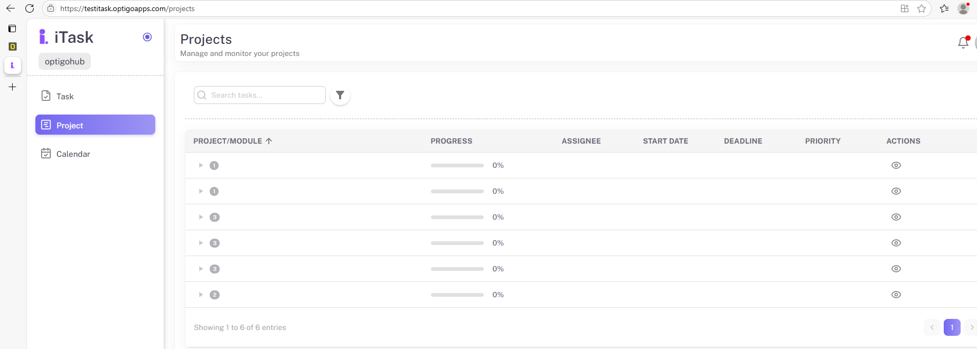Bookmark page with the star icon
The height and width of the screenshot is (349, 977).
click(x=922, y=8)
